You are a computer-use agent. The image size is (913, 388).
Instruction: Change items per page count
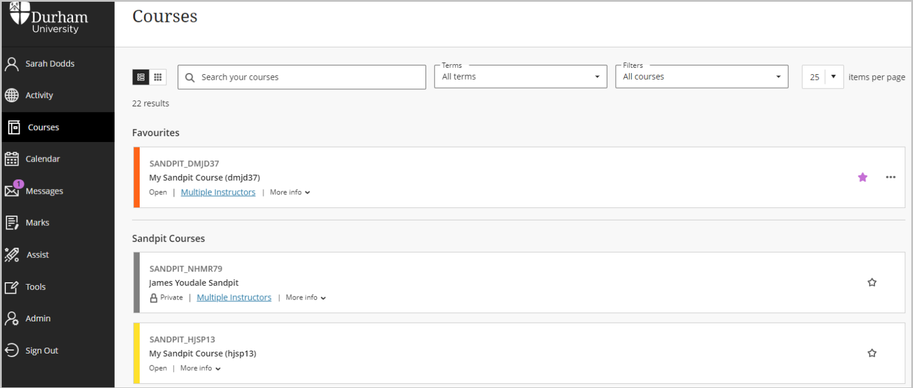point(833,76)
